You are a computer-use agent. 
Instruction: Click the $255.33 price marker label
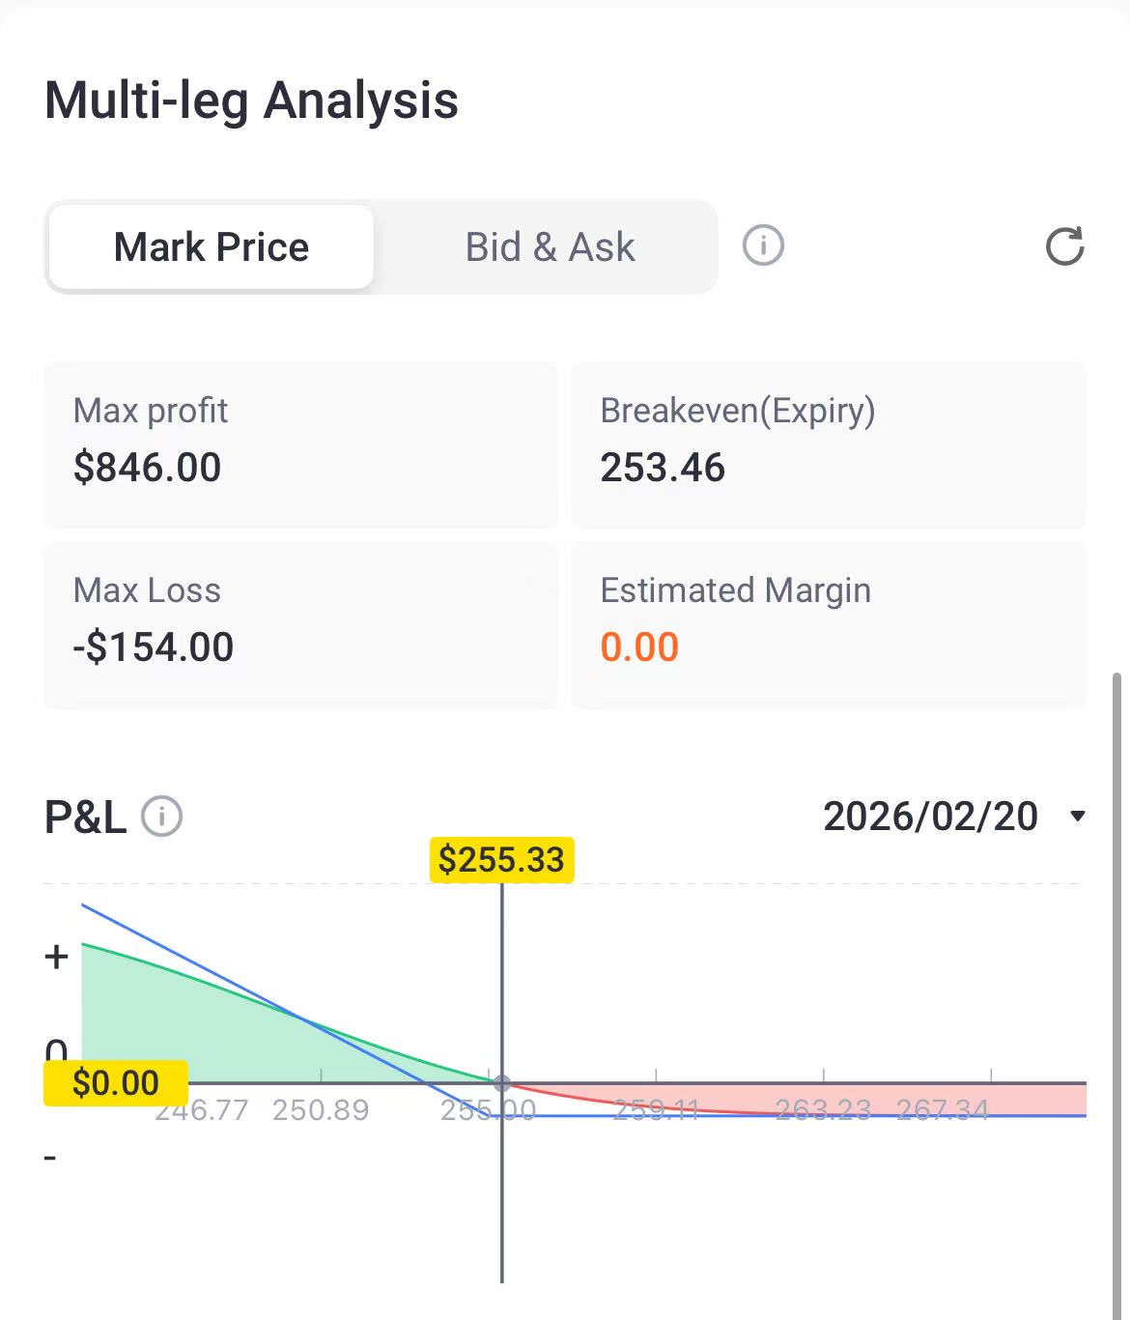pyautogui.click(x=501, y=859)
